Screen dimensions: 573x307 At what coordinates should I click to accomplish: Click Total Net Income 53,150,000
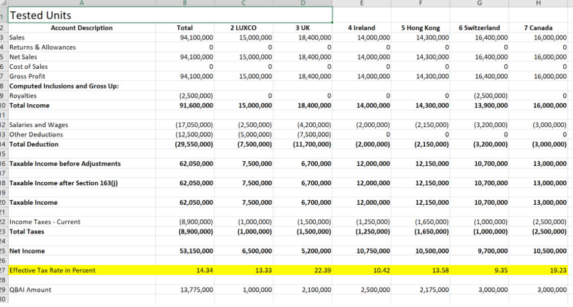pos(185,250)
